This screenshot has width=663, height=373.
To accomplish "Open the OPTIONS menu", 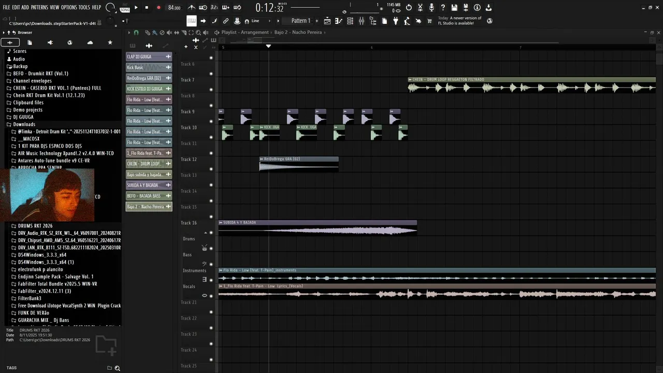I will coord(69,7).
